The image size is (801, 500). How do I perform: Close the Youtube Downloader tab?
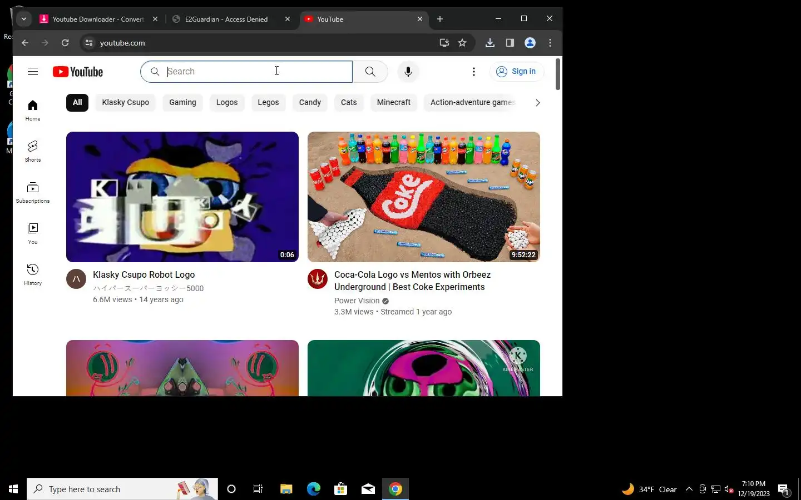[155, 19]
